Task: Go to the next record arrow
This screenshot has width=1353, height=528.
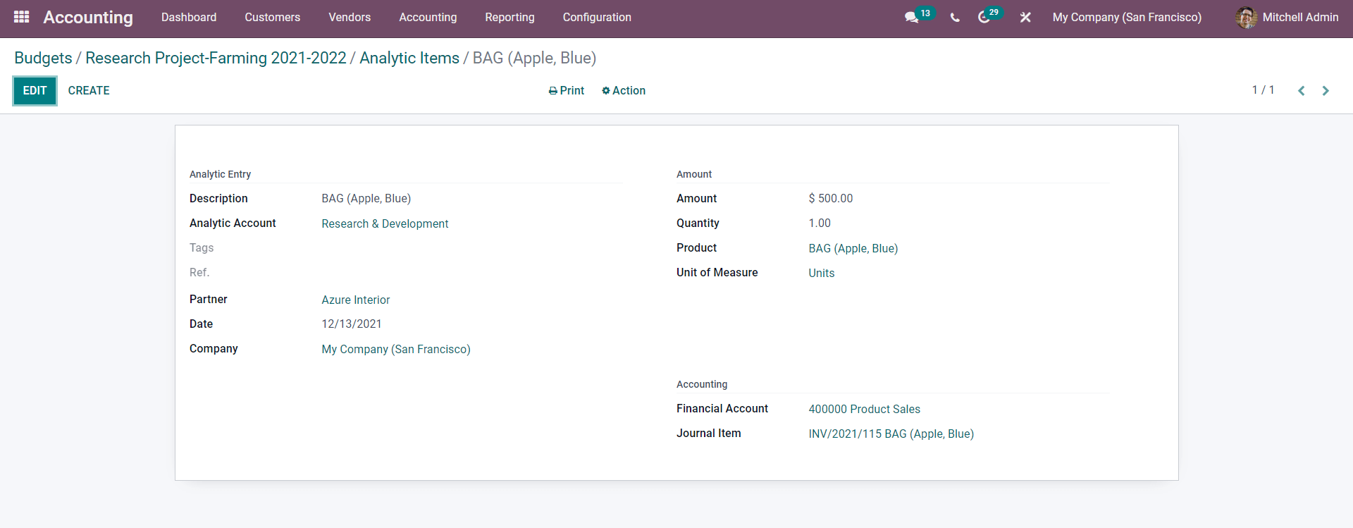Action: pos(1326,90)
